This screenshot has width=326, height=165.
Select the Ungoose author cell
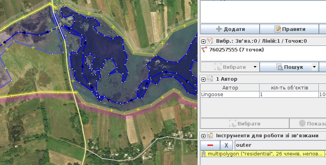[230, 95]
